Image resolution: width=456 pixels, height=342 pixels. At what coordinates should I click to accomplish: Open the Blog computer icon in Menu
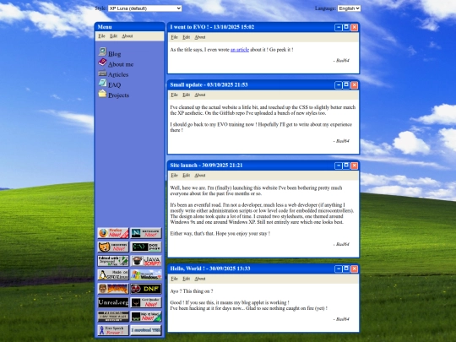[x=102, y=52]
